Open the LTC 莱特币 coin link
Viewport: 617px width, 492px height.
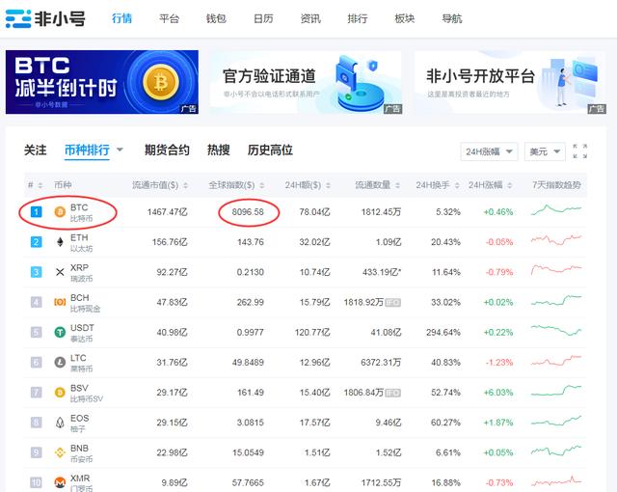(x=81, y=363)
